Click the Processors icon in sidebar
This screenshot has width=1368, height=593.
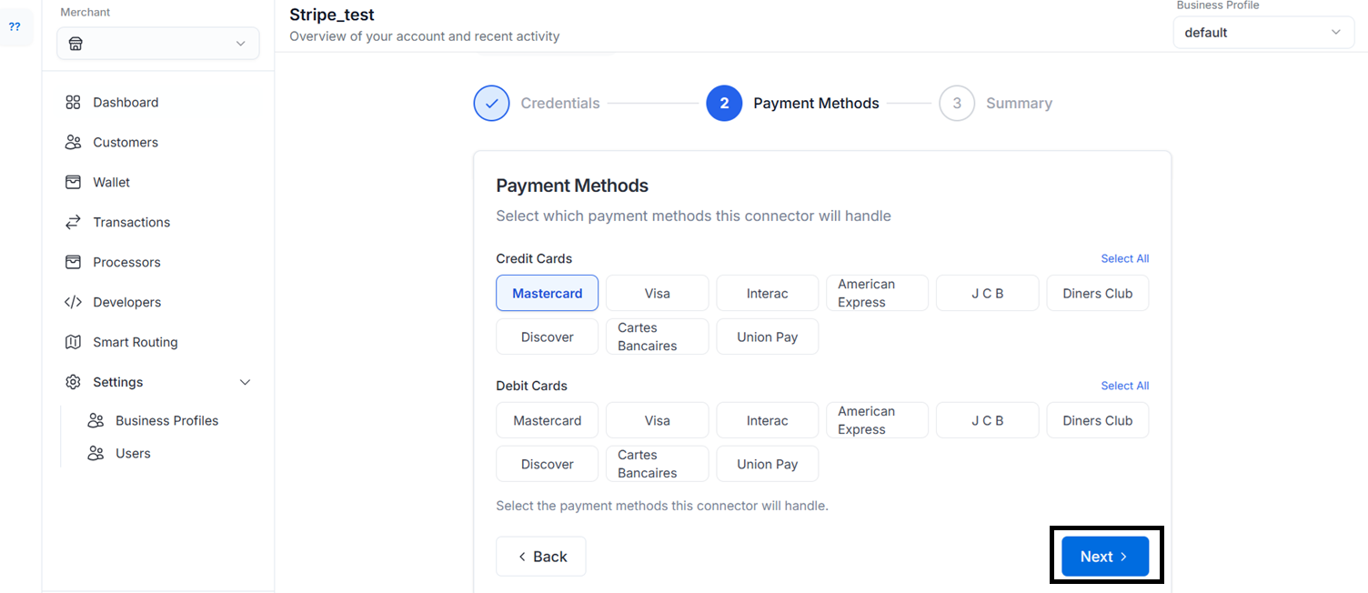(x=73, y=263)
